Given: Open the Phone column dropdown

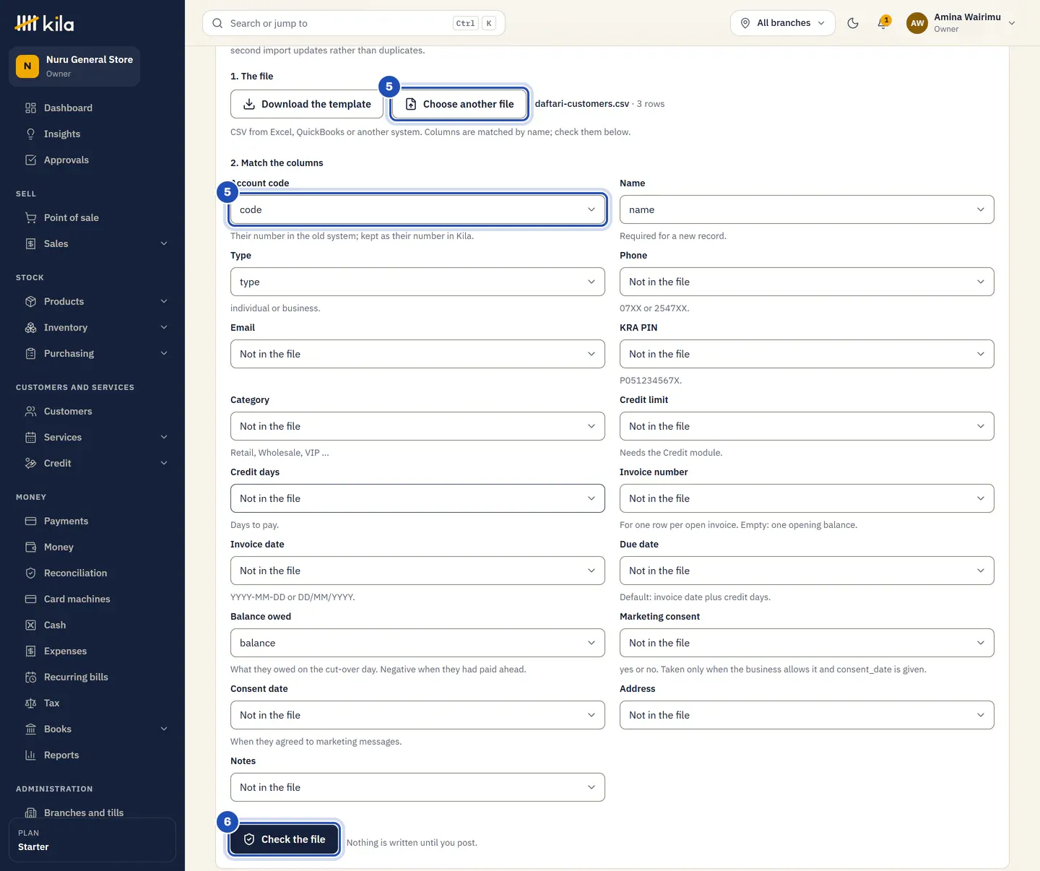Looking at the screenshot, I should [807, 282].
